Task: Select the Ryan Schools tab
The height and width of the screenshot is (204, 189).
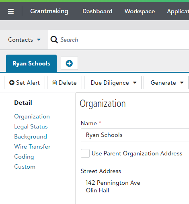Action: pos(31,63)
